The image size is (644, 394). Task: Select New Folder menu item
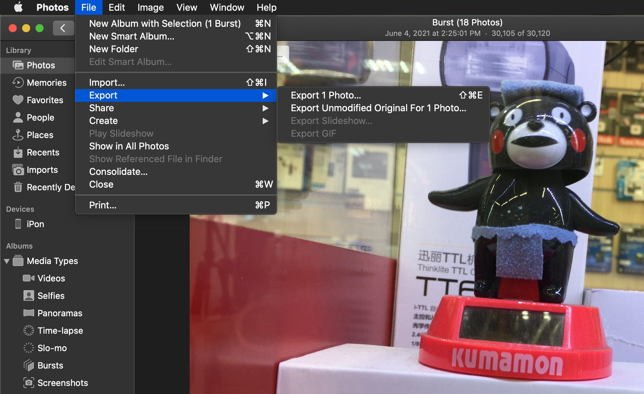pos(176,49)
